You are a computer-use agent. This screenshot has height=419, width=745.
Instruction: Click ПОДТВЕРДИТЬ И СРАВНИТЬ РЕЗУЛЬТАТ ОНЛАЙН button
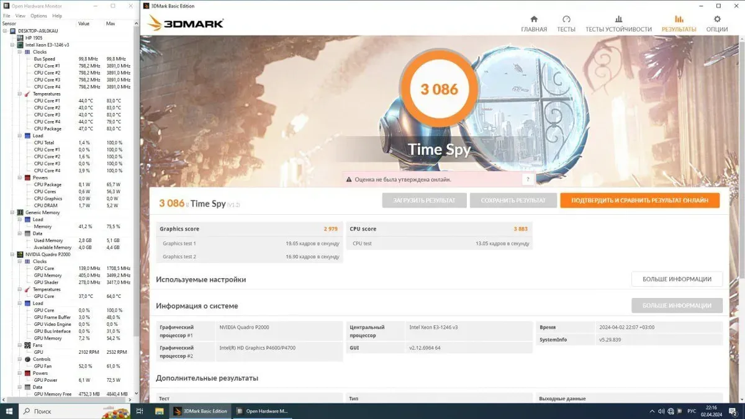639,200
